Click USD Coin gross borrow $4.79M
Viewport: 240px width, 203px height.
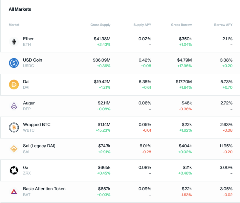click(185, 60)
